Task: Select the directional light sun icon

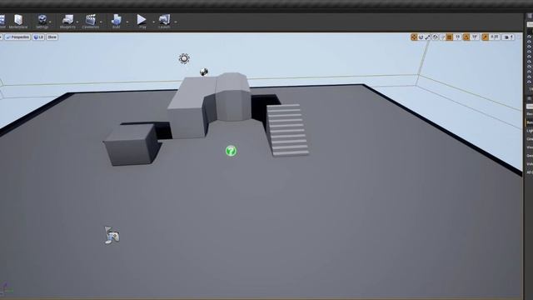Action: [x=184, y=58]
